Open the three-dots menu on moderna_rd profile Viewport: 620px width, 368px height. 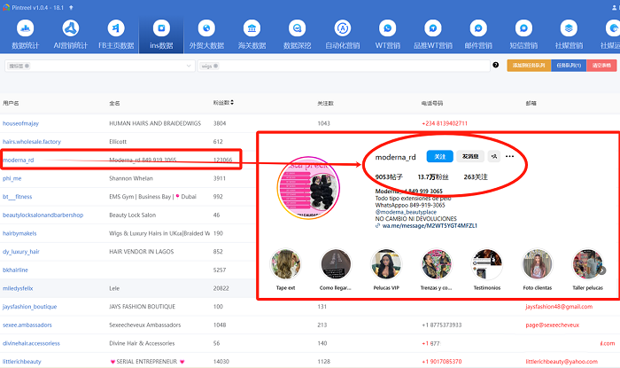click(x=509, y=157)
